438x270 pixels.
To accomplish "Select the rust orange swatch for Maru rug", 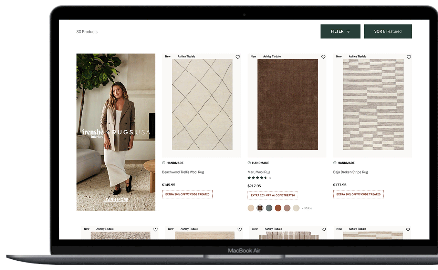I will [x=278, y=208].
